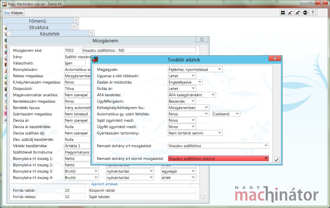Open the red sztornó mozgáskód dropdown

click(x=218, y=158)
